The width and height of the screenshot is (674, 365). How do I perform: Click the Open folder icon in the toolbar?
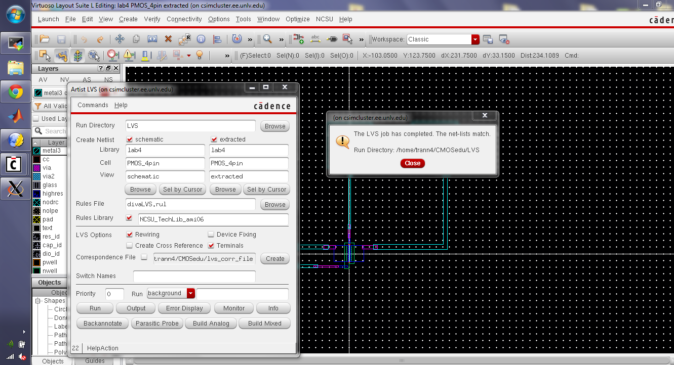[x=45, y=39]
